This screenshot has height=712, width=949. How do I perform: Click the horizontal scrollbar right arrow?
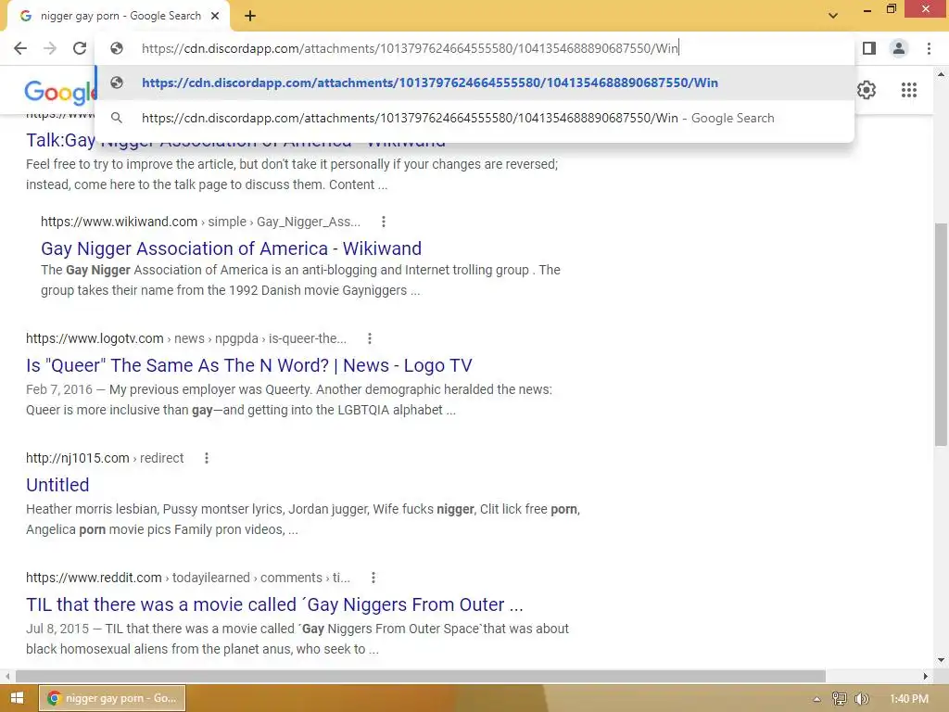(x=926, y=676)
